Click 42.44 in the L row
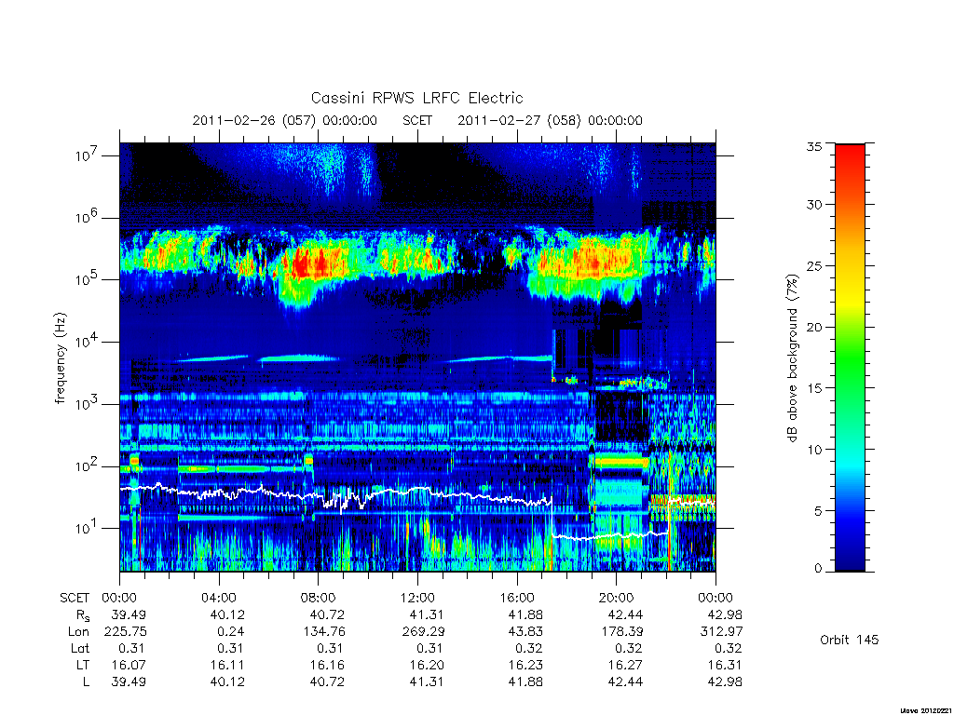The width and height of the screenshot is (954, 715). pos(625,682)
